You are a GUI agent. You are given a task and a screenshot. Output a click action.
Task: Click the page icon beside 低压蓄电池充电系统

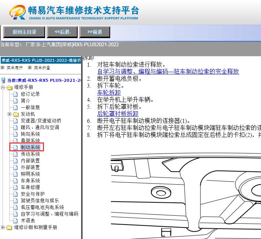[x=16, y=208]
